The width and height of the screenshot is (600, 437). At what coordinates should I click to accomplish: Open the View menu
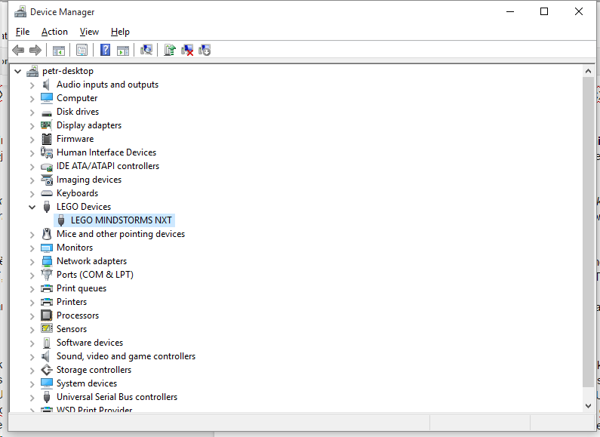[89, 32]
